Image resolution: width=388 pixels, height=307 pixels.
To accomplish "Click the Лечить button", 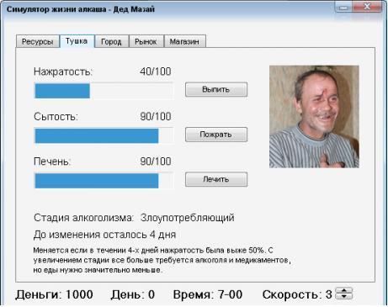I will (216, 179).
